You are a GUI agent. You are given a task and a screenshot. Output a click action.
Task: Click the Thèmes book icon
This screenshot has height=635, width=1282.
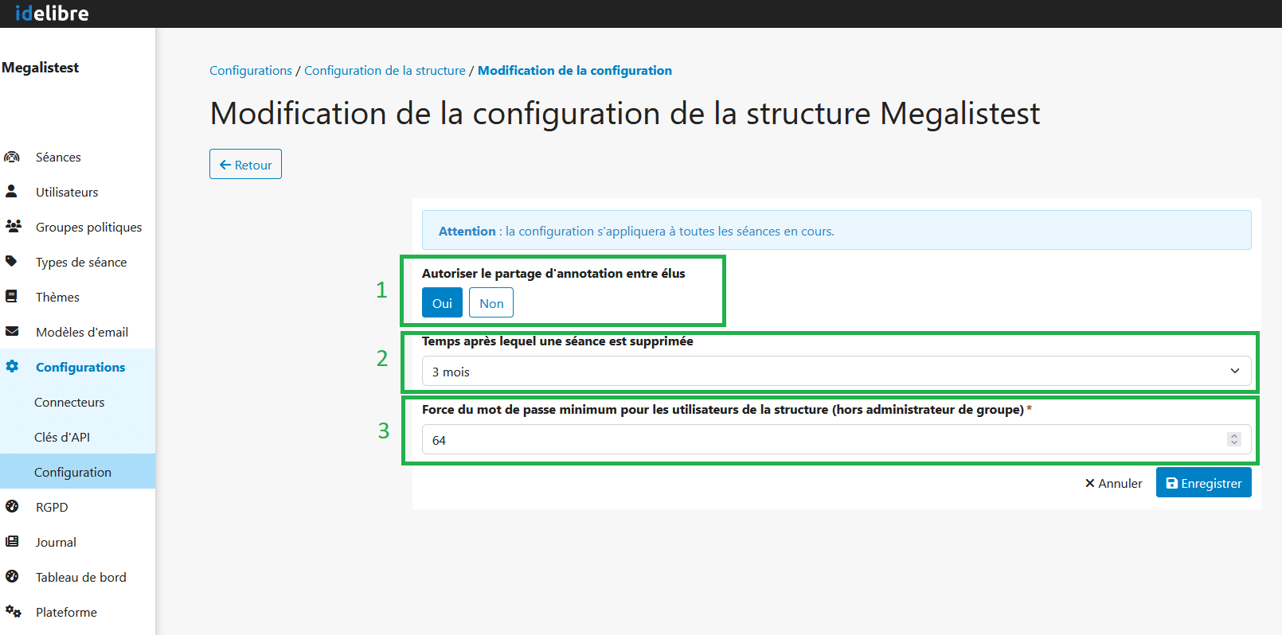click(12, 297)
